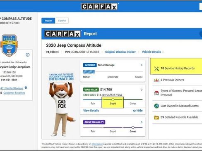Click the value rating slider marker
202x151 pixels.
(113, 99)
